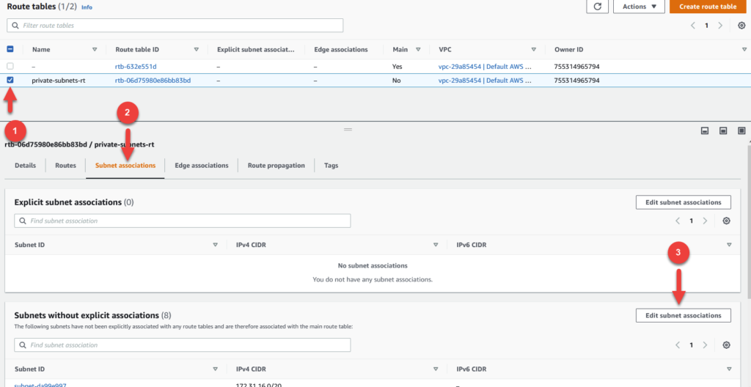Uncheck the private-subnets-rt route table checkbox
The height and width of the screenshot is (387, 751).
click(x=10, y=80)
